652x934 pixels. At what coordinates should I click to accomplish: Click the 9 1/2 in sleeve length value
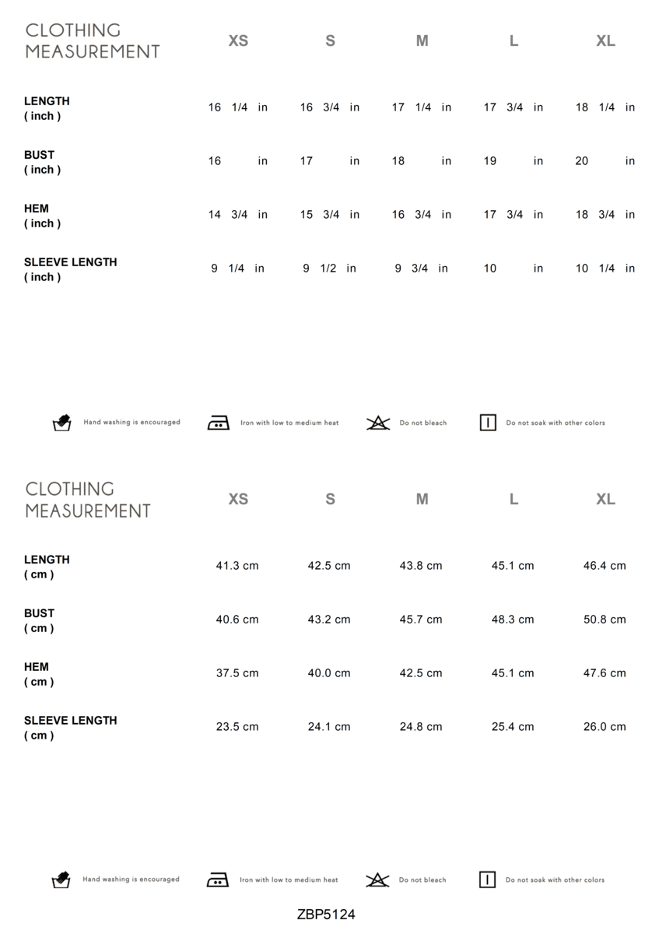(329, 269)
